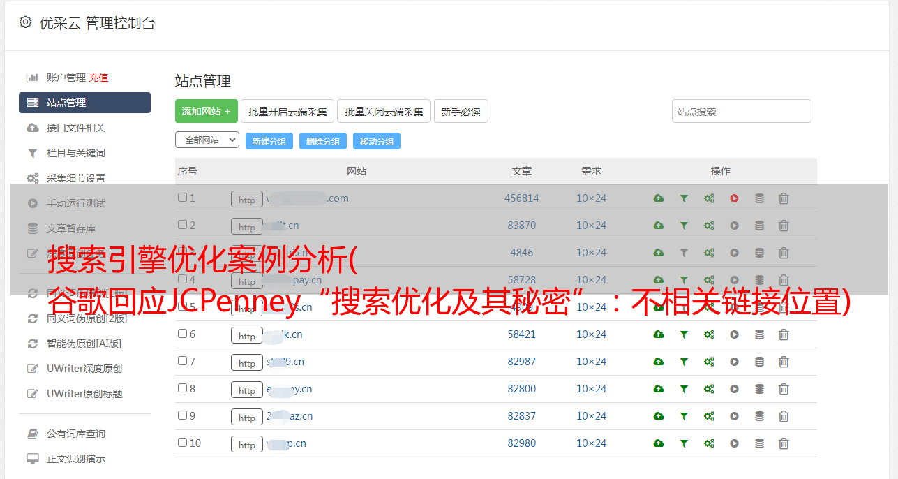The width and height of the screenshot is (898, 479).
Task: Open UWriter原创标题 sidebar item
Action: click(84, 394)
